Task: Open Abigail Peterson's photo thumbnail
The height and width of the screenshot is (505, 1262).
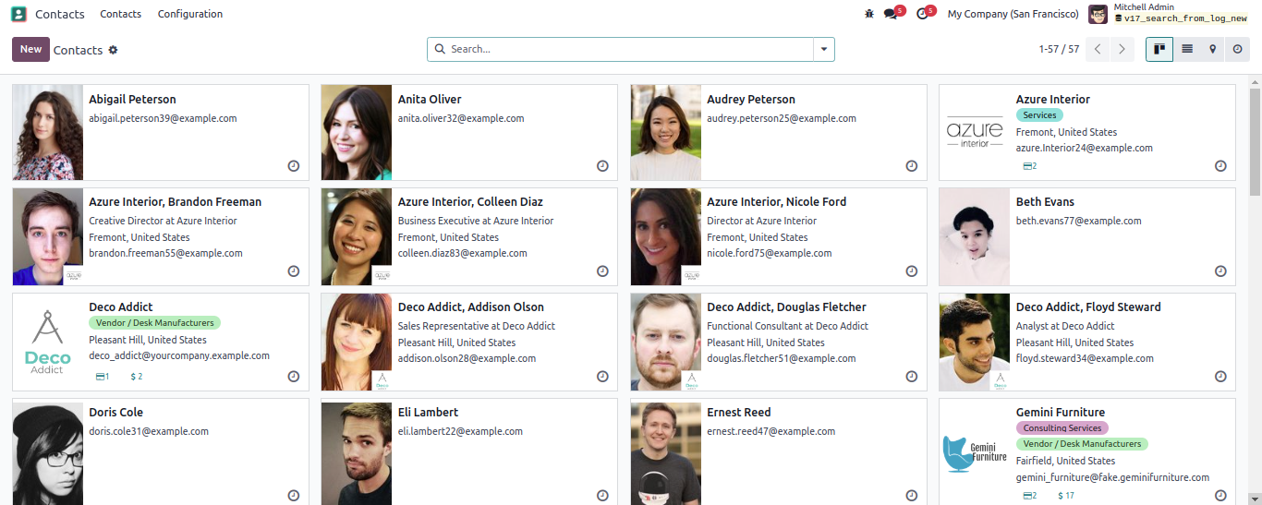Action: pyautogui.click(x=48, y=132)
